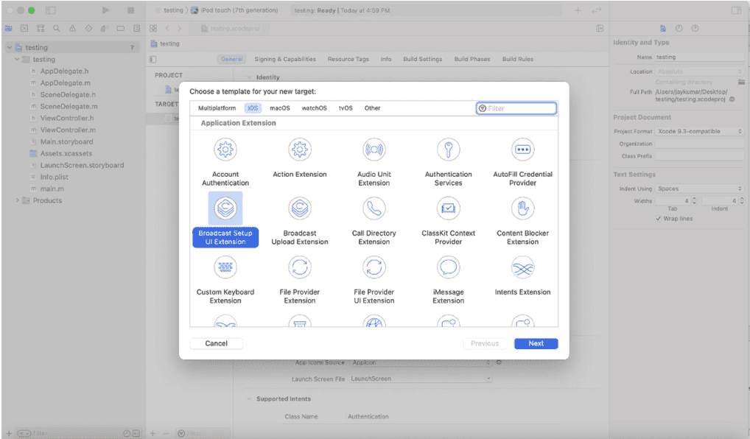750x439 pixels.
Task: Hide the project and targets list toggle
Action: tap(153, 60)
